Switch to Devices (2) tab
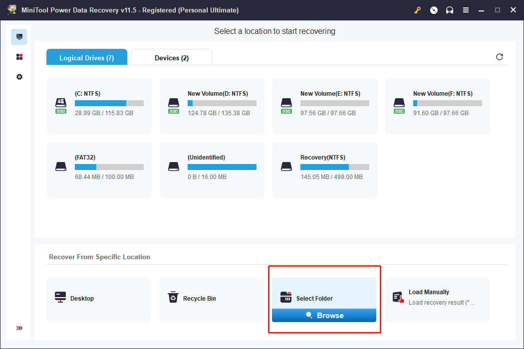Screen dimensions: 524x349 click(x=172, y=57)
